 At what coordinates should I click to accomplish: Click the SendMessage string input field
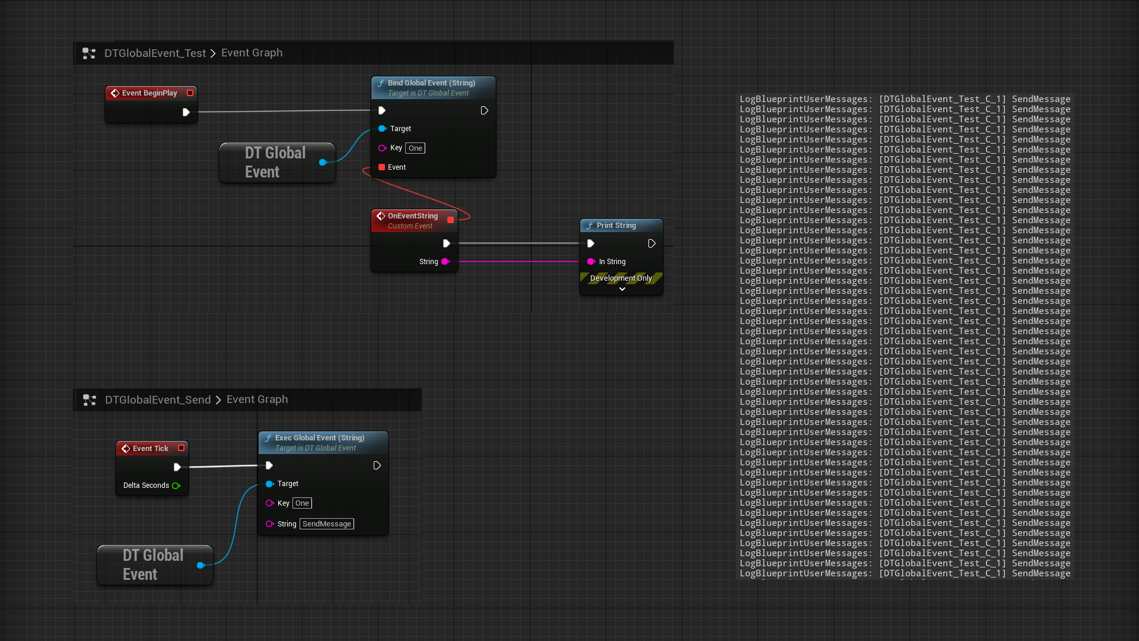(326, 524)
